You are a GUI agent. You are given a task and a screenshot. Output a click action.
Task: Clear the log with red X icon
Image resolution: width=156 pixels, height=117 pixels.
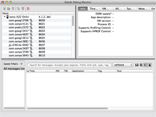tap(141, 65)
